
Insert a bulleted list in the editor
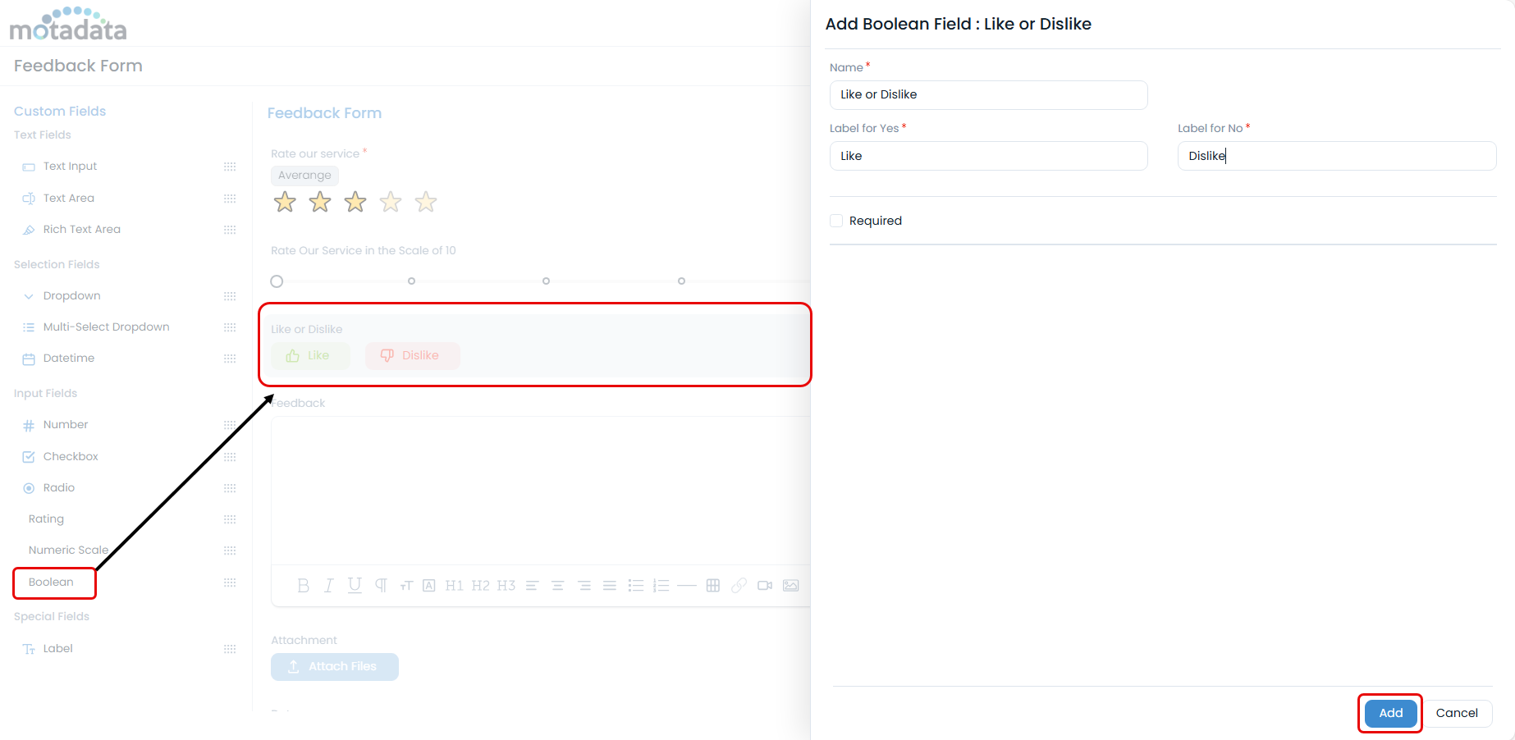point(635,585)
